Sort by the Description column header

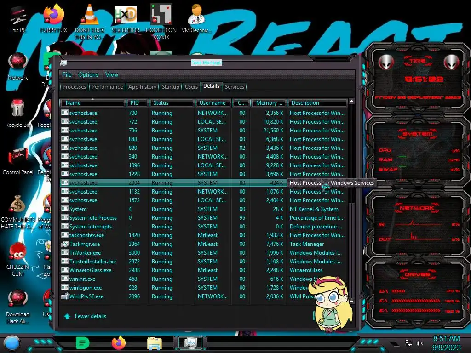317,103
